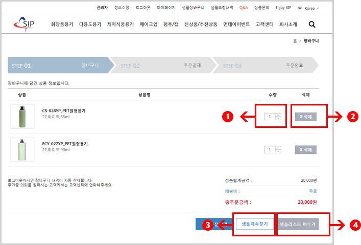Click the quantity field of FCY-027YP
Screen dimensions: 361x245
pyautogui.click(x=270, y=150)
